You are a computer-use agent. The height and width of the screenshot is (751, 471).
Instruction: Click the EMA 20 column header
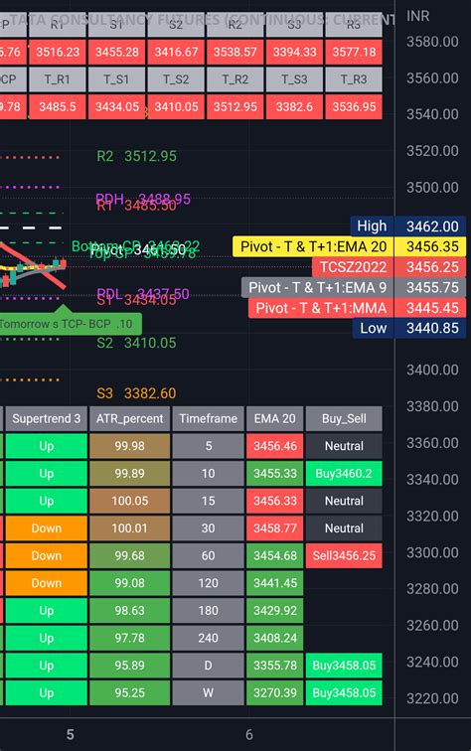[x=274, y=418]
